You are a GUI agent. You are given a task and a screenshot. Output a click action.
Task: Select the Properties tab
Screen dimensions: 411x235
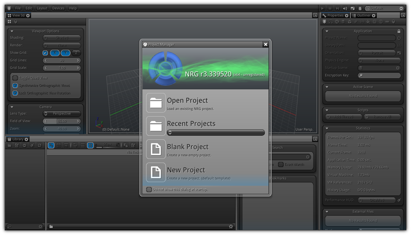point(335,15)
